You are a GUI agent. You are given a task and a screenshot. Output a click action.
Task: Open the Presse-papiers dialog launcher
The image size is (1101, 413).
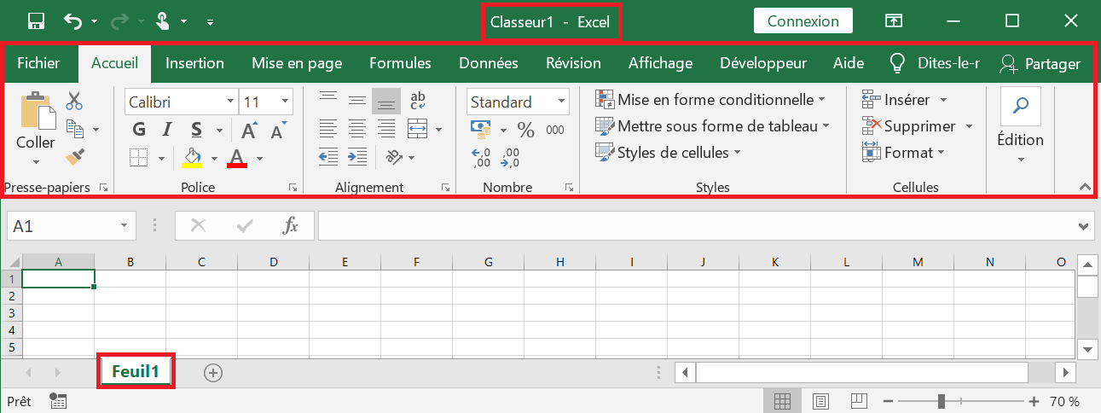coord(104,187)
